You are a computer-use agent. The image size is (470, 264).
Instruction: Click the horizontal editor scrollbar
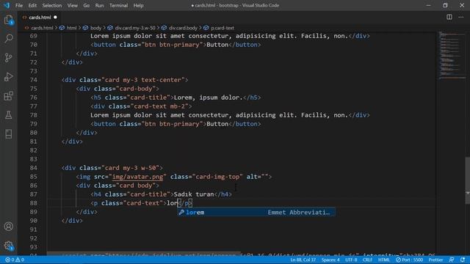pyautogui.click(x=144, y=254)
